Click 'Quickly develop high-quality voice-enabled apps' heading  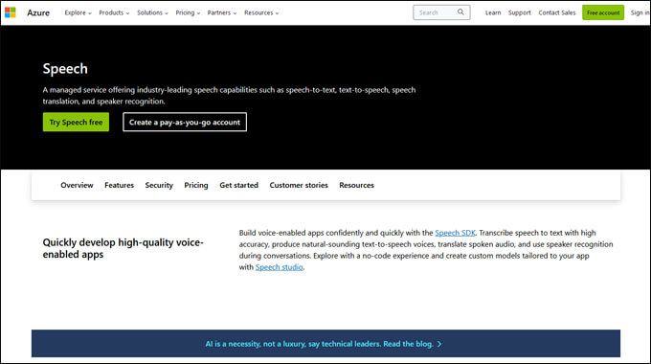click(123, 248)
